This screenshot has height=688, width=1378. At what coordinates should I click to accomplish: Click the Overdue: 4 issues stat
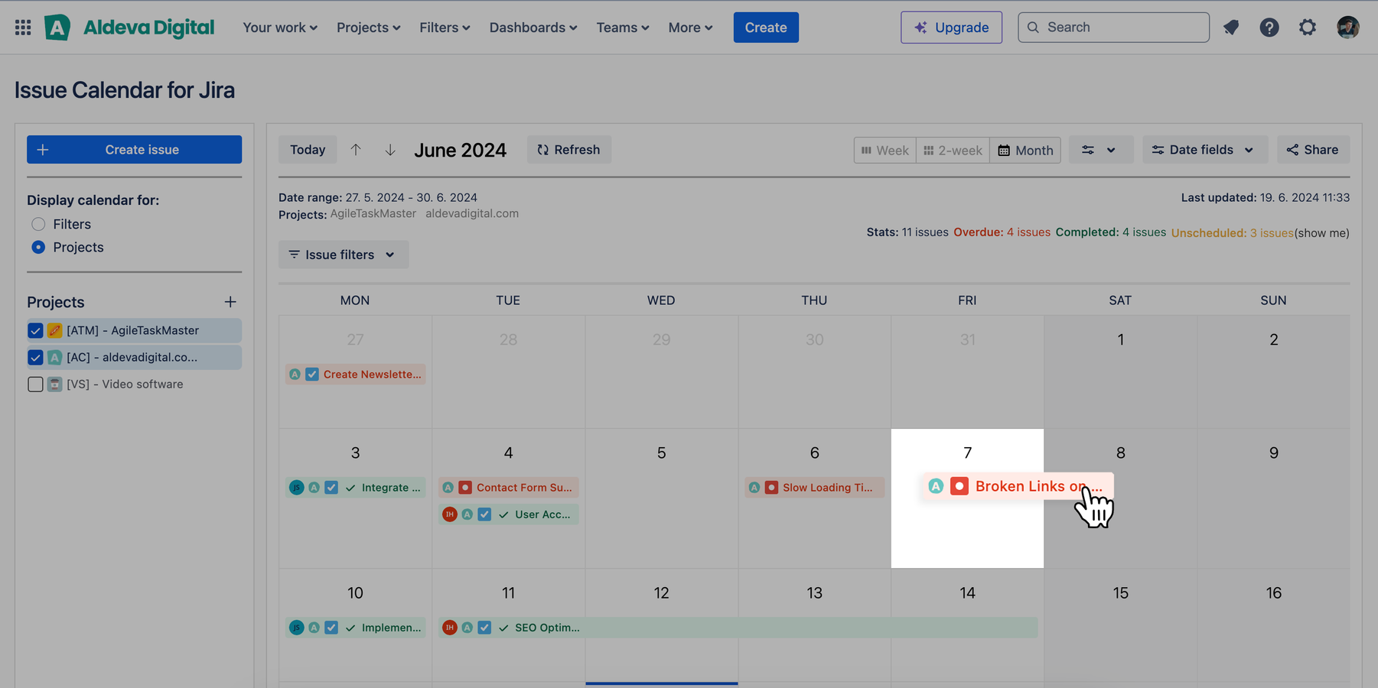point(1002,232)
